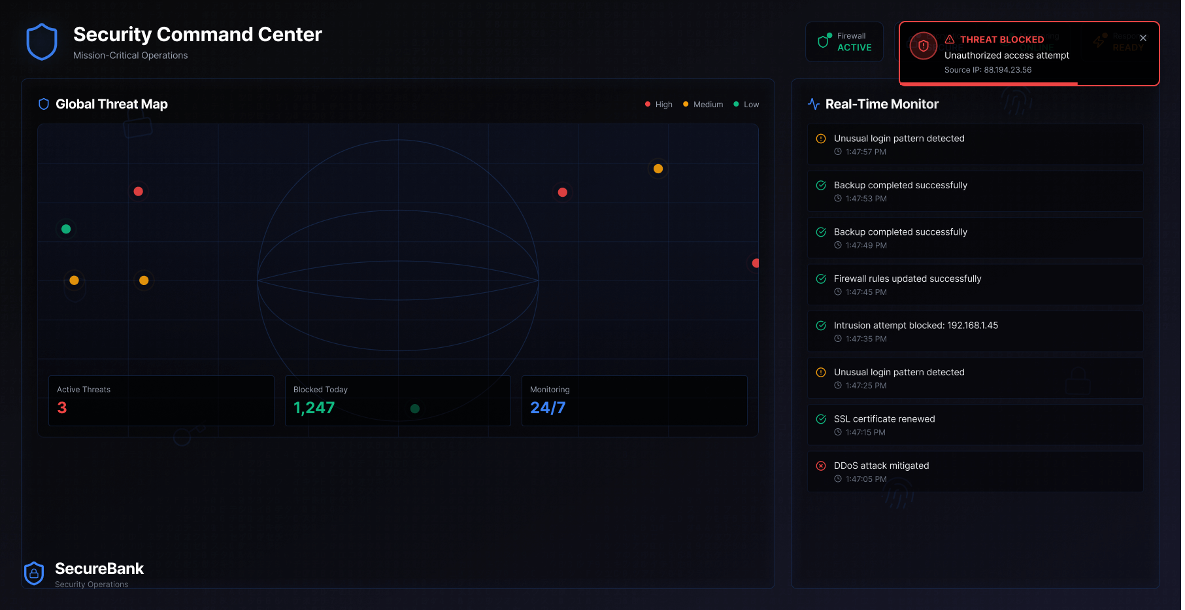
Task: Click the circular shield alert icon in the notification
Action: pyautogui.click(x=923, y=46)
